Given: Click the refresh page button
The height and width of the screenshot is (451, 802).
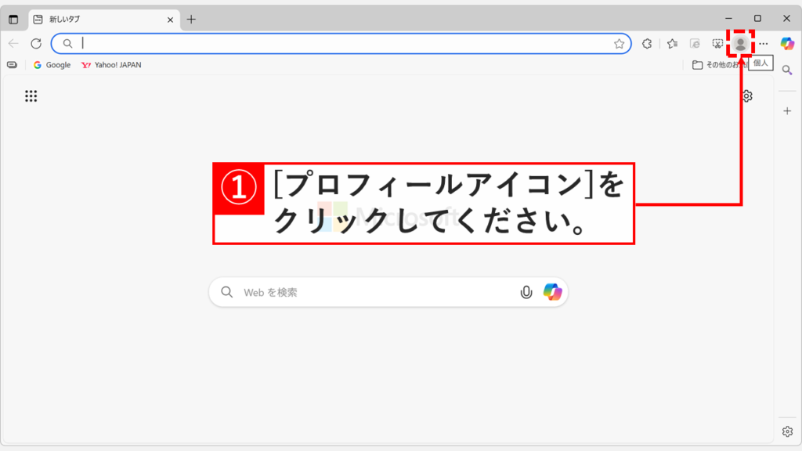Looking at the screenshot, I should point(34,44).
